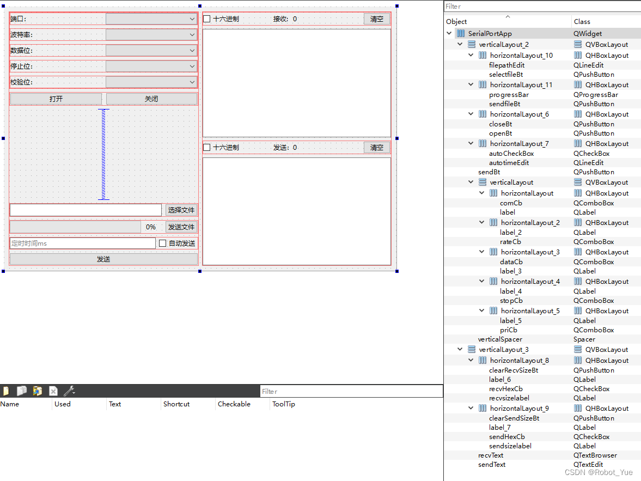Viewport: 641px width, 481px height.
Task: Click the layout icon beside horizontalLayout_3
Action: [494, 252]
